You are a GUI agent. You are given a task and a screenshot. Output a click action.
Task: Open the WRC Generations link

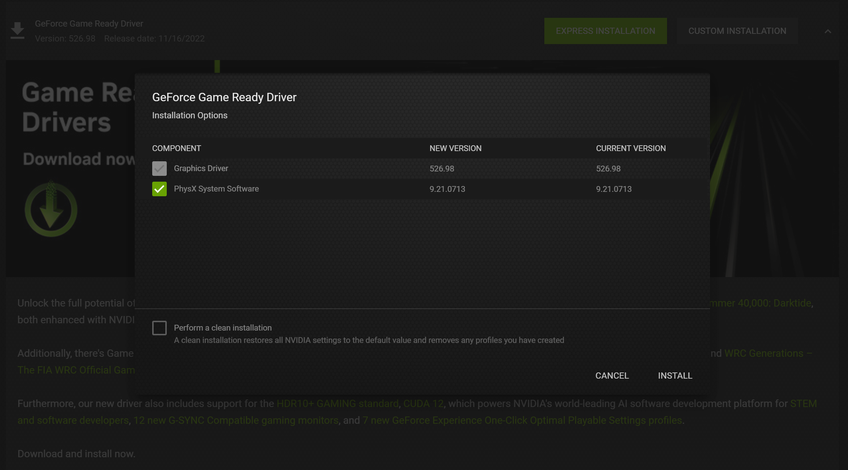coord(764,353)
